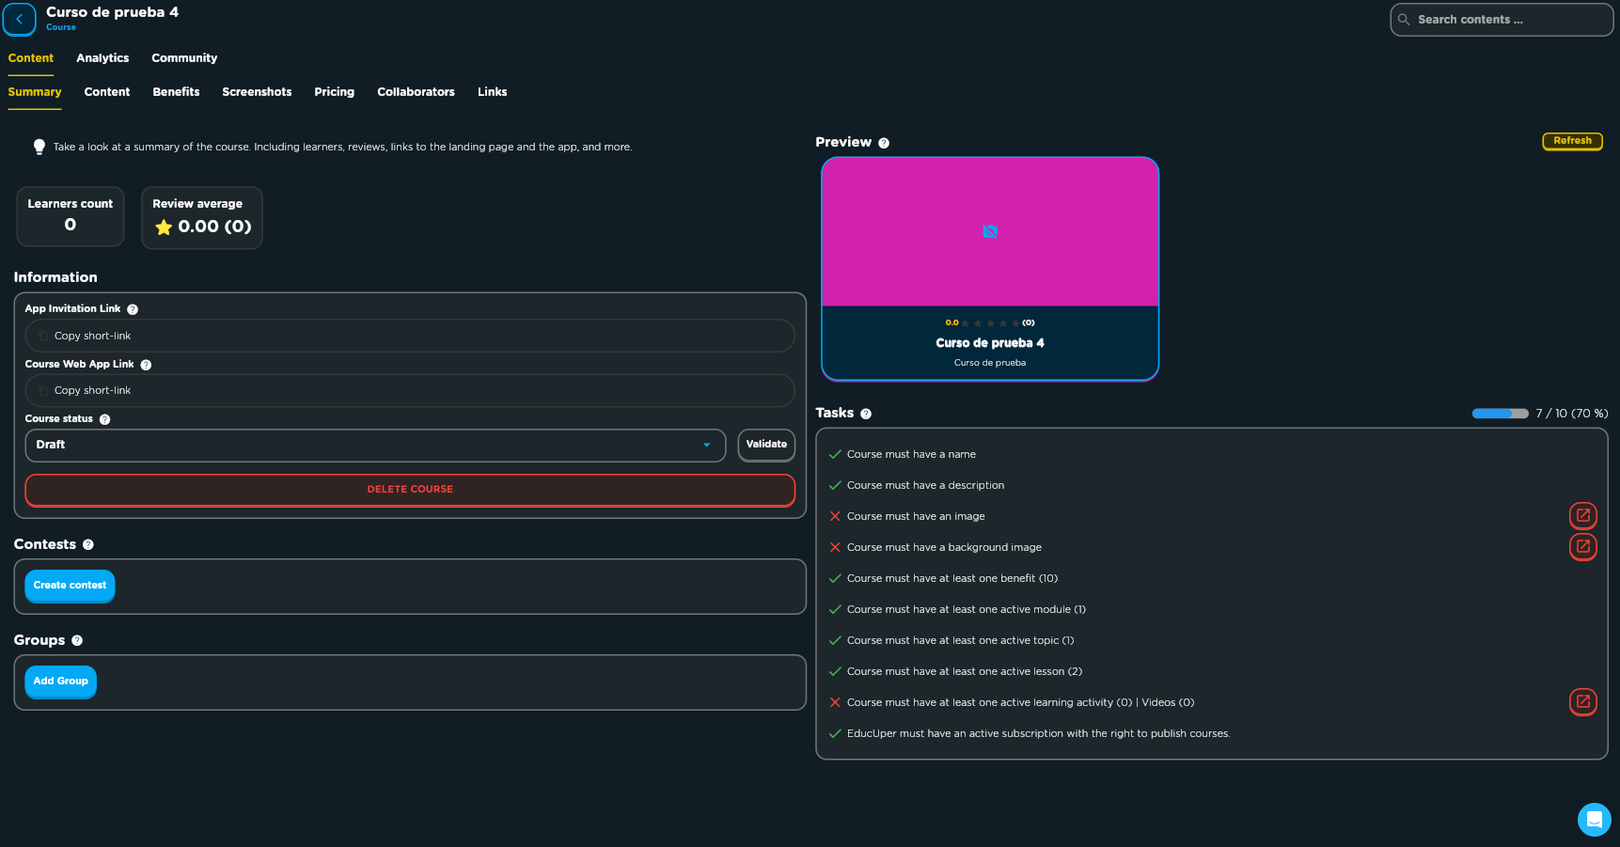Screen dimensions: 1620x847
Task: Click 'Course must have a description' task
Action: (x=925, y=485)
